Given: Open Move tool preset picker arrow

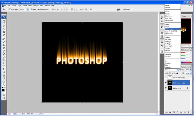Looking at the screenshot, I should click(7, 9).
